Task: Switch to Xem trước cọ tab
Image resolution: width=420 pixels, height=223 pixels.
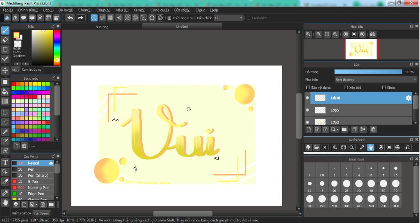Action: 32,70
